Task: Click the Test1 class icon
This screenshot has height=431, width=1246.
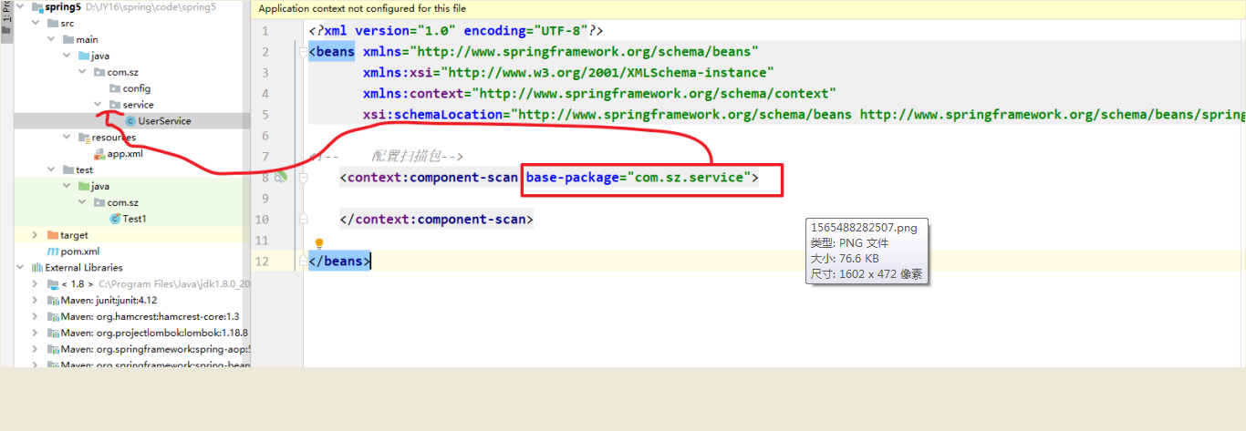Action: [x=114, y=219]
